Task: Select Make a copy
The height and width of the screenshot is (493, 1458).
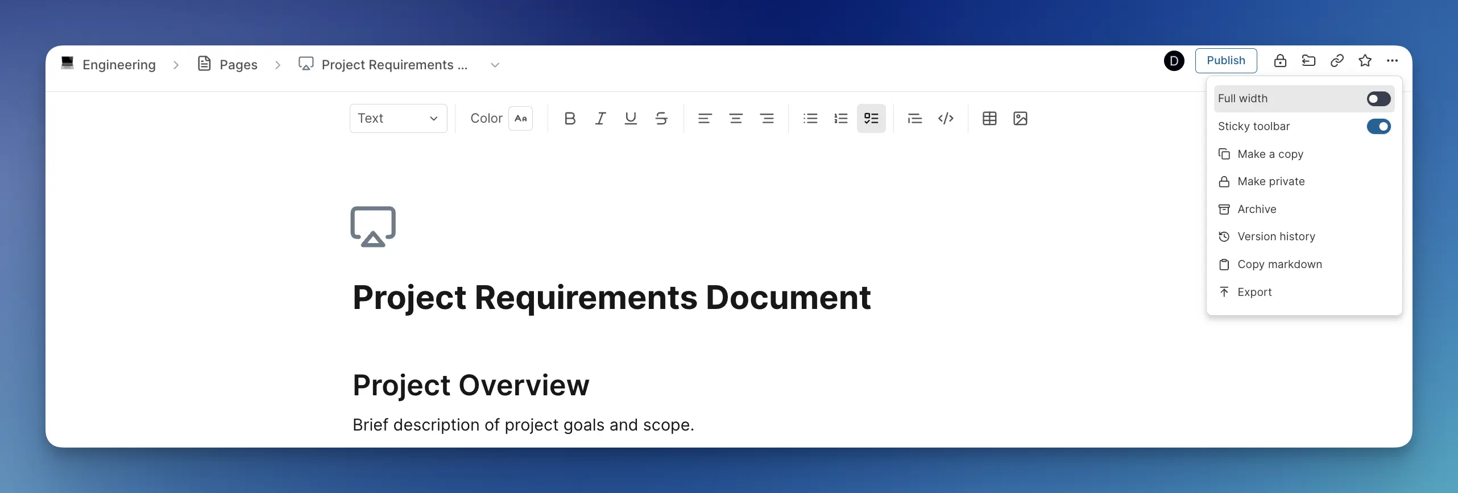Action: coord(1304,154)
